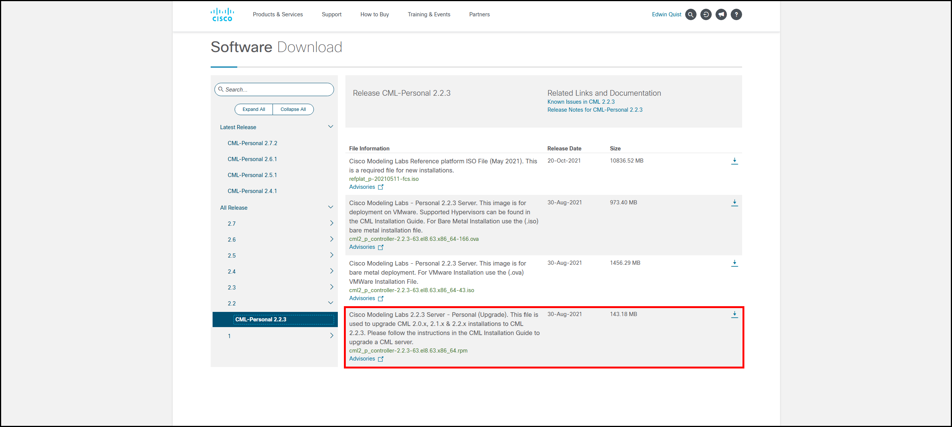Open Advisories for the .ova controller file
This screenshot has height=427, width=952.
pos(366,247)
